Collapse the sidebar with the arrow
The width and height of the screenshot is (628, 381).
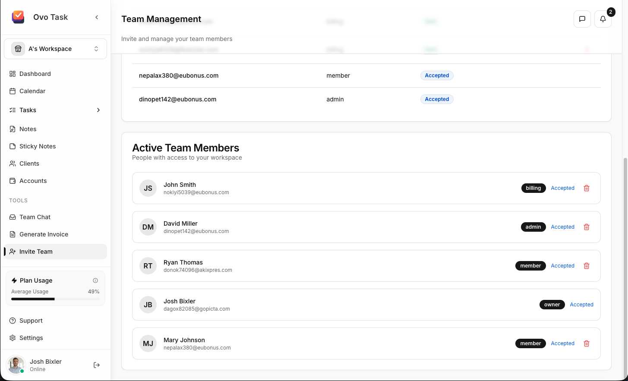point(97,17)
